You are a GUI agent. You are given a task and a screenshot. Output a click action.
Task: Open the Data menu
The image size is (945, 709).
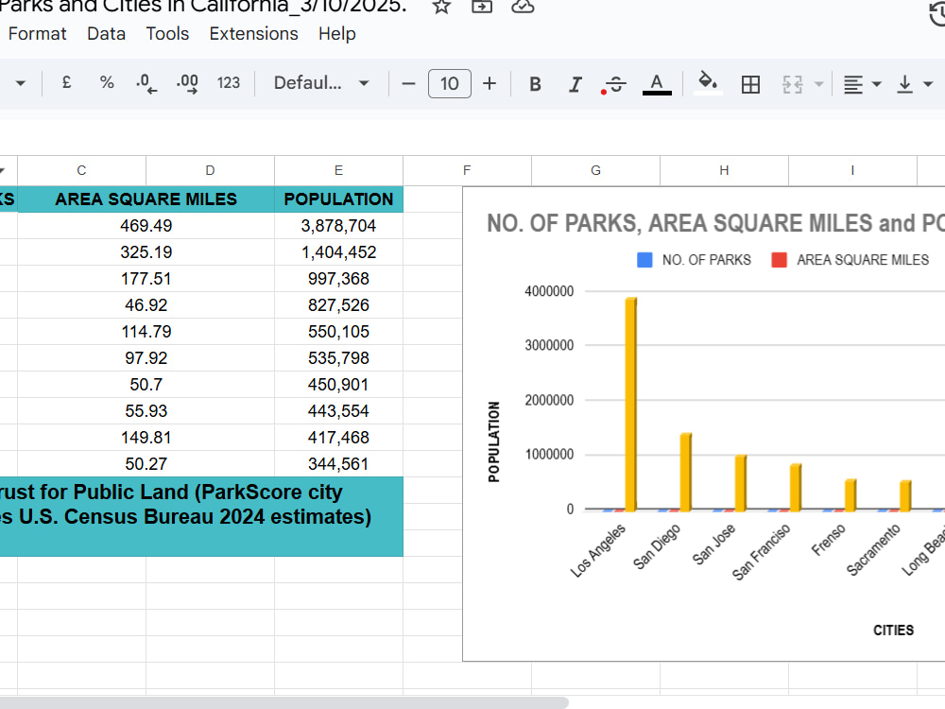tap(106, 34)
